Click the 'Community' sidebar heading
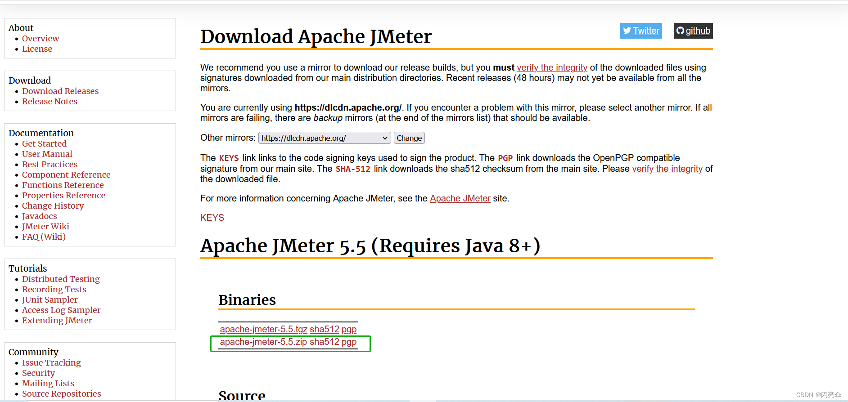This screenshot has width=848, height=402. tap(33, 352)
